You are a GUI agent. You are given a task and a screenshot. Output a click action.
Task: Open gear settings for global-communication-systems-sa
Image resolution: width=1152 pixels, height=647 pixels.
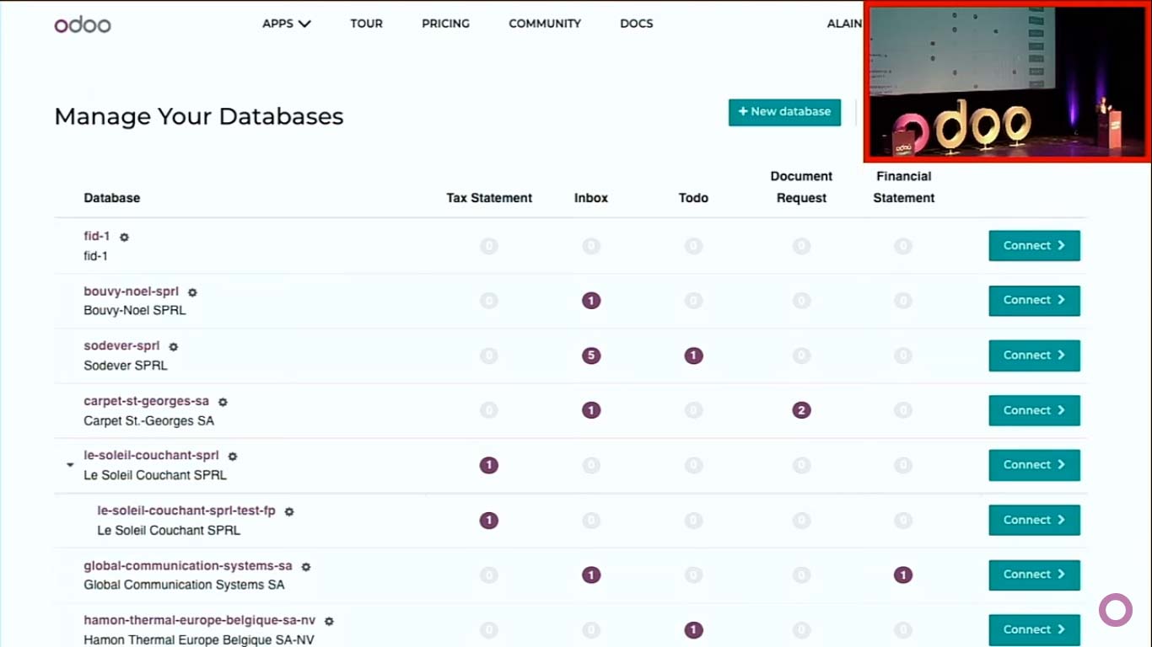pos(306,567)
